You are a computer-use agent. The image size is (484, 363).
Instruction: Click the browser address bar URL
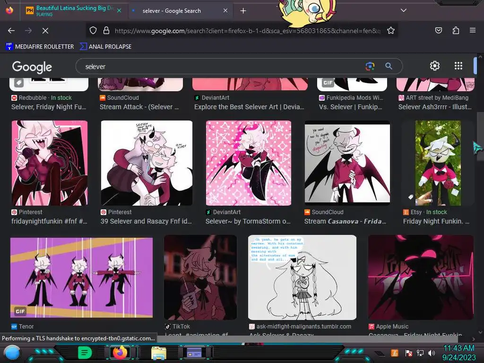click(248, 31)
